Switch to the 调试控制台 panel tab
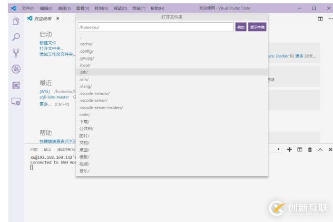 point(66,150)
